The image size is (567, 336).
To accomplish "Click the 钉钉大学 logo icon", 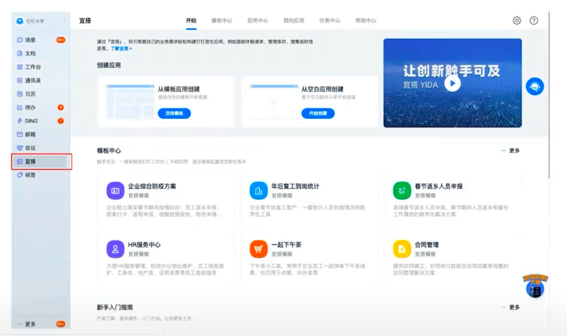I will click(x=20, y=21).
